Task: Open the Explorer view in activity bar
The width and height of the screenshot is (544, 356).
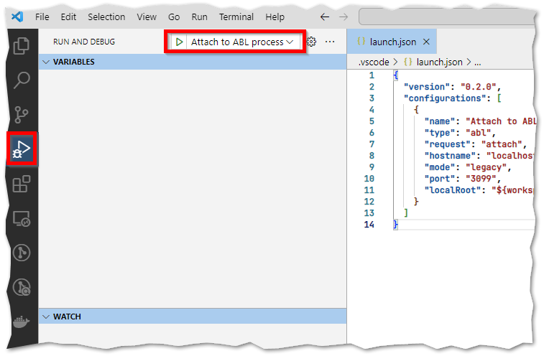Action: (x=22, y=45)
